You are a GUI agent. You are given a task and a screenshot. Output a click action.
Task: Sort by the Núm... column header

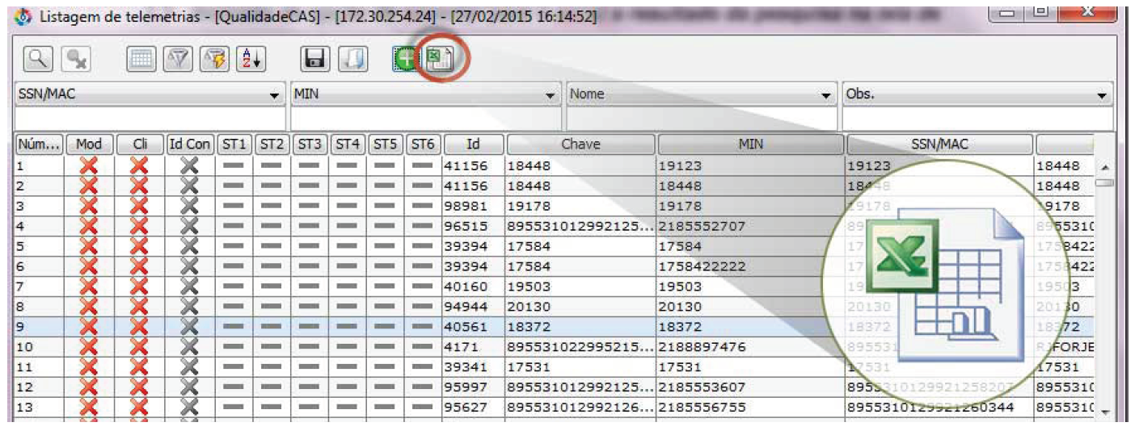39,144
